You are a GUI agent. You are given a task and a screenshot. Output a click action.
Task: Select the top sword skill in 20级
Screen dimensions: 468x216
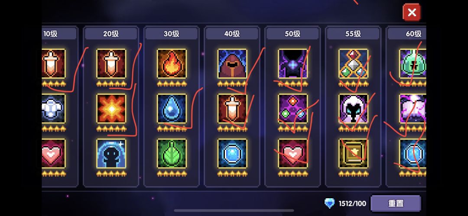pyautogui.click(x=111, y=64)
